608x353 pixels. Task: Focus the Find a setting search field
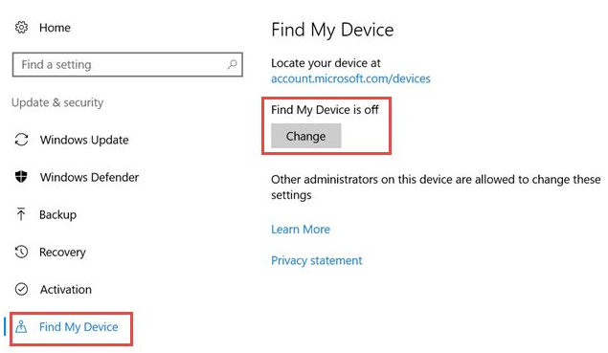click(x=127, y=64)
